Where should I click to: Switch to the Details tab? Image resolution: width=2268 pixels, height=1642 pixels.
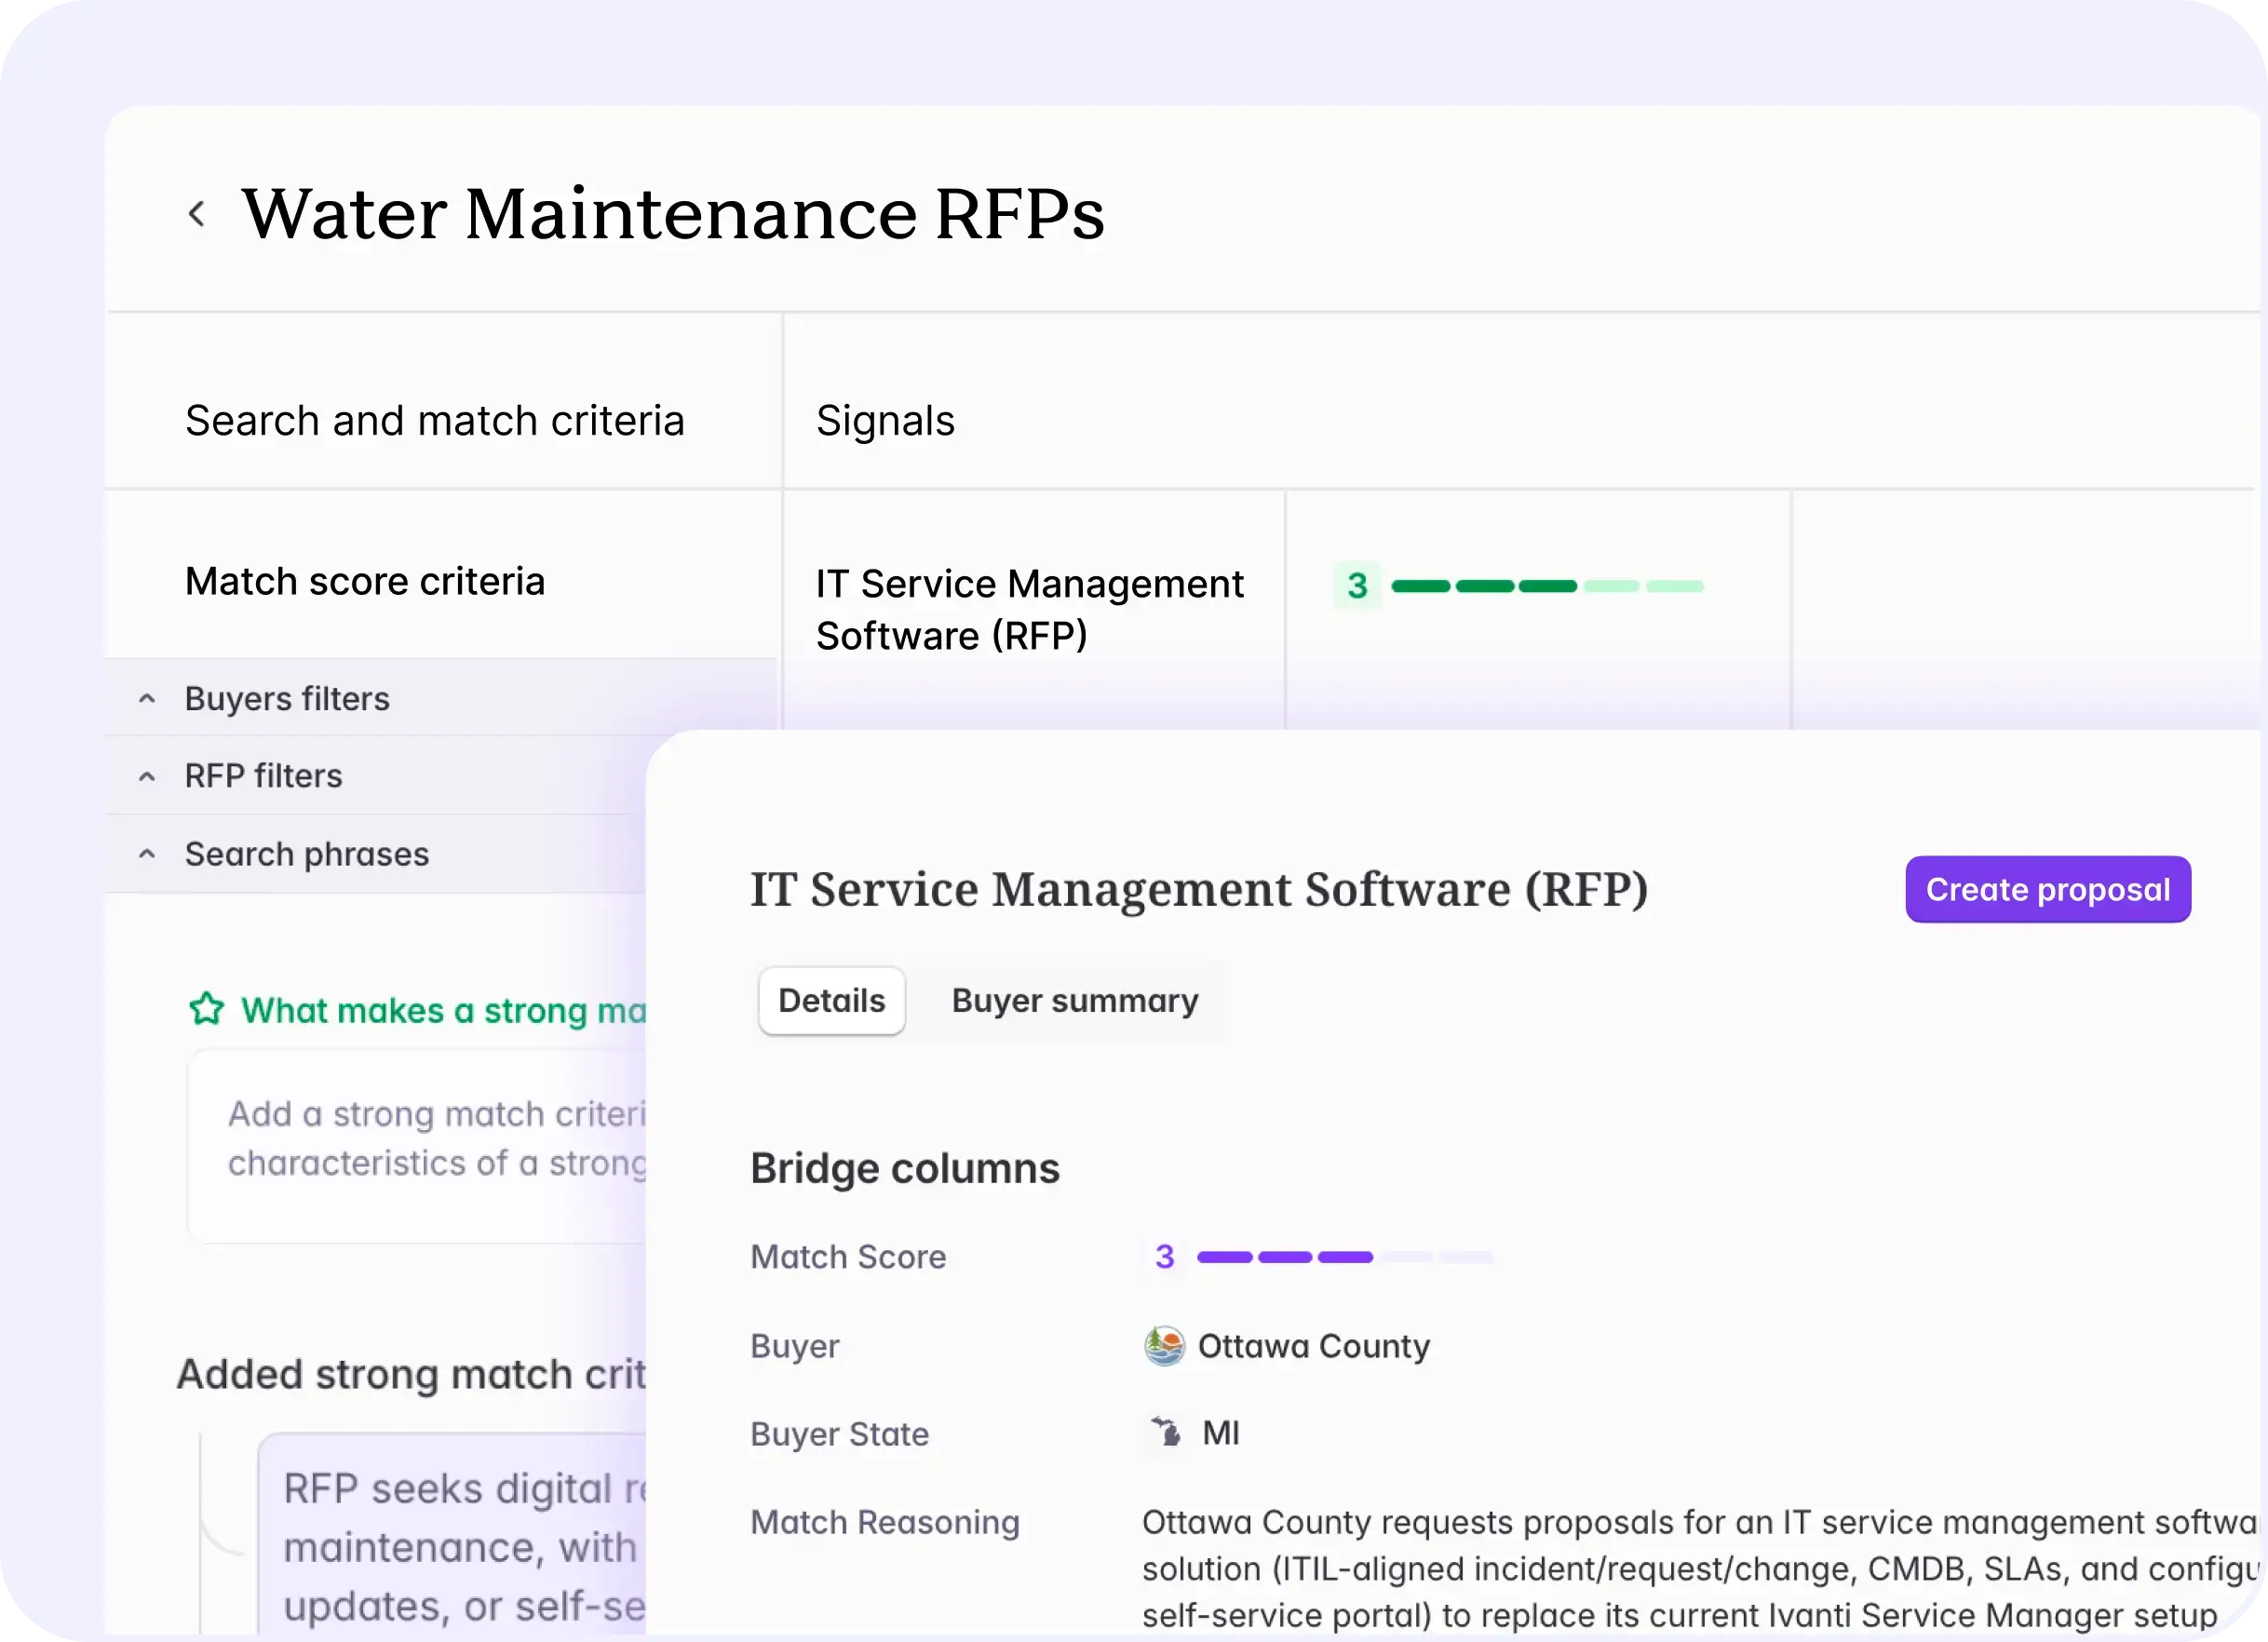pos(832,1000)
